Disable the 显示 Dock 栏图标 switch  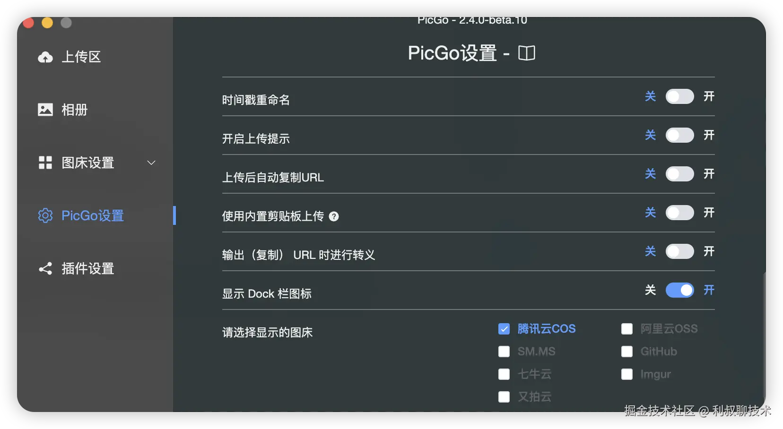pyautogui.click(x=679, y=290)
